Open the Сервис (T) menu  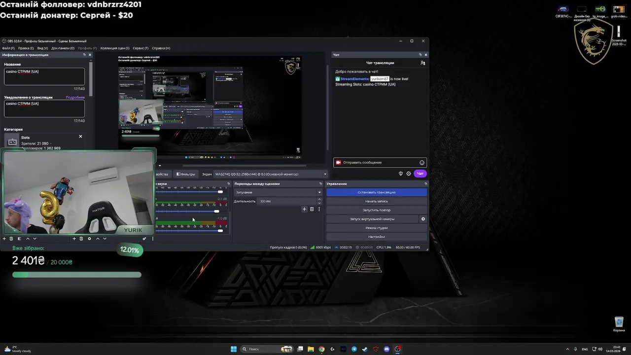tap(141, 48)
